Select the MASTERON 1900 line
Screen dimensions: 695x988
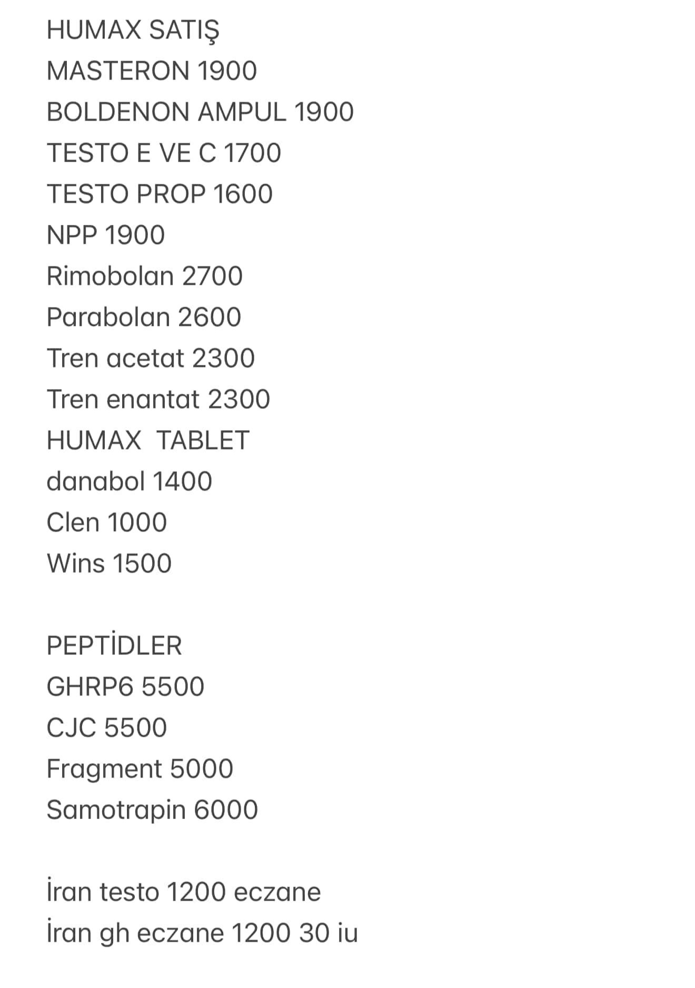pos(152,71)
